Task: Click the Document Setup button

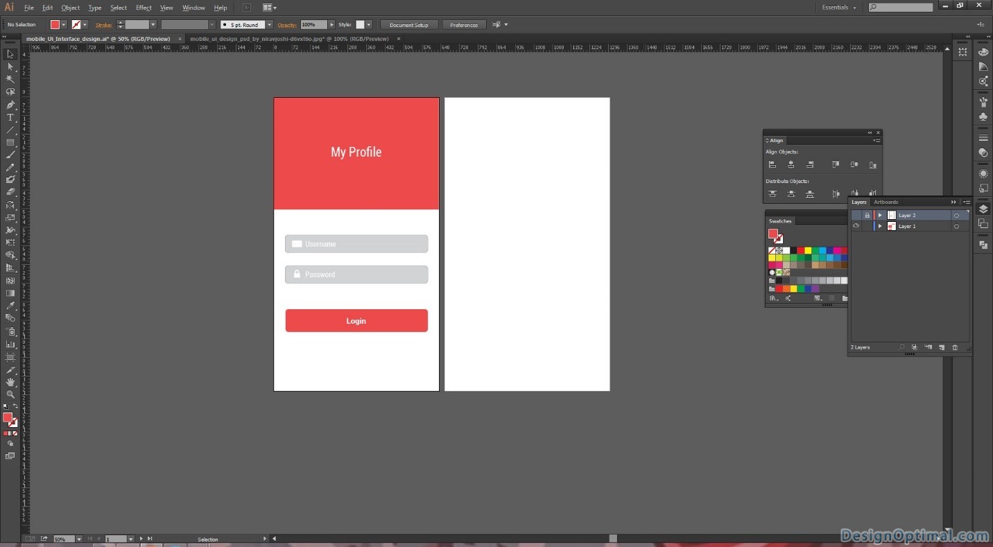Action: coord(408,25)
